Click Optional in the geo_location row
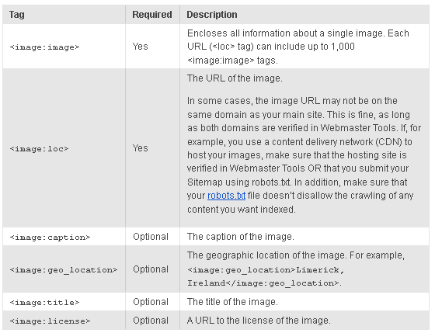Screen dimensions: 435x333 point(151,269)
